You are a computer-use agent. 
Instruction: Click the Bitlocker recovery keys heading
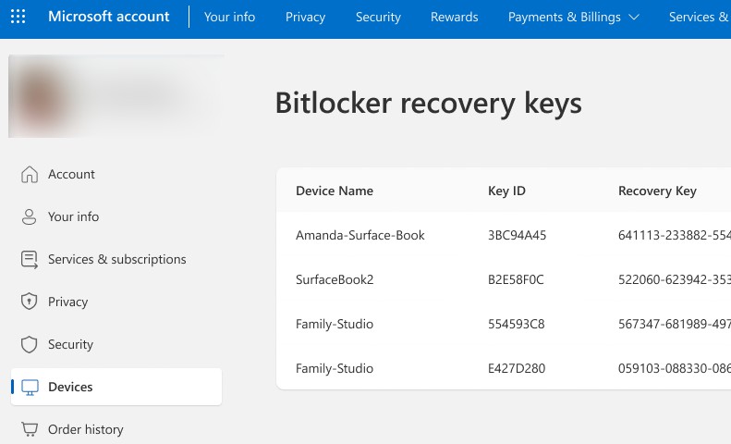click(428, 103)
